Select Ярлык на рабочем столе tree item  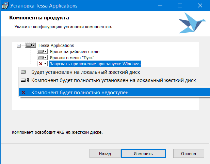click(75, 51)
